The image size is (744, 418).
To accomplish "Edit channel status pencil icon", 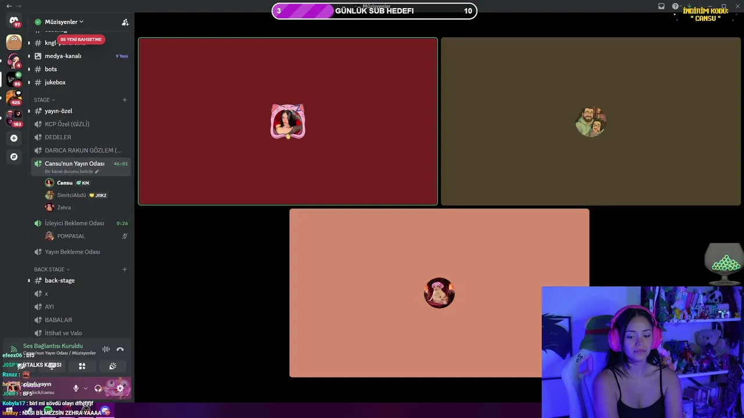I will pyautogui.click(x=97, y=172).
